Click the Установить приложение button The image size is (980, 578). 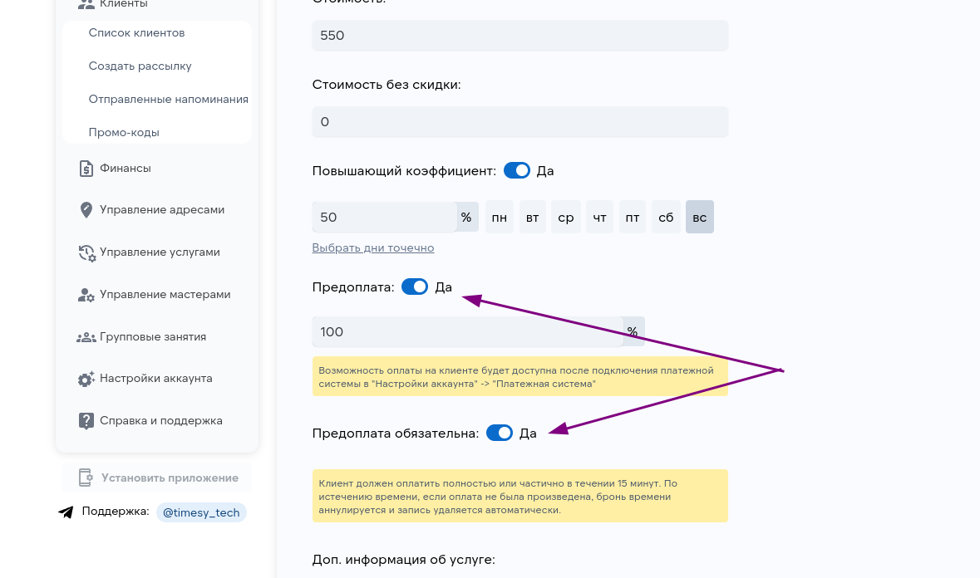tap(156, 477)
